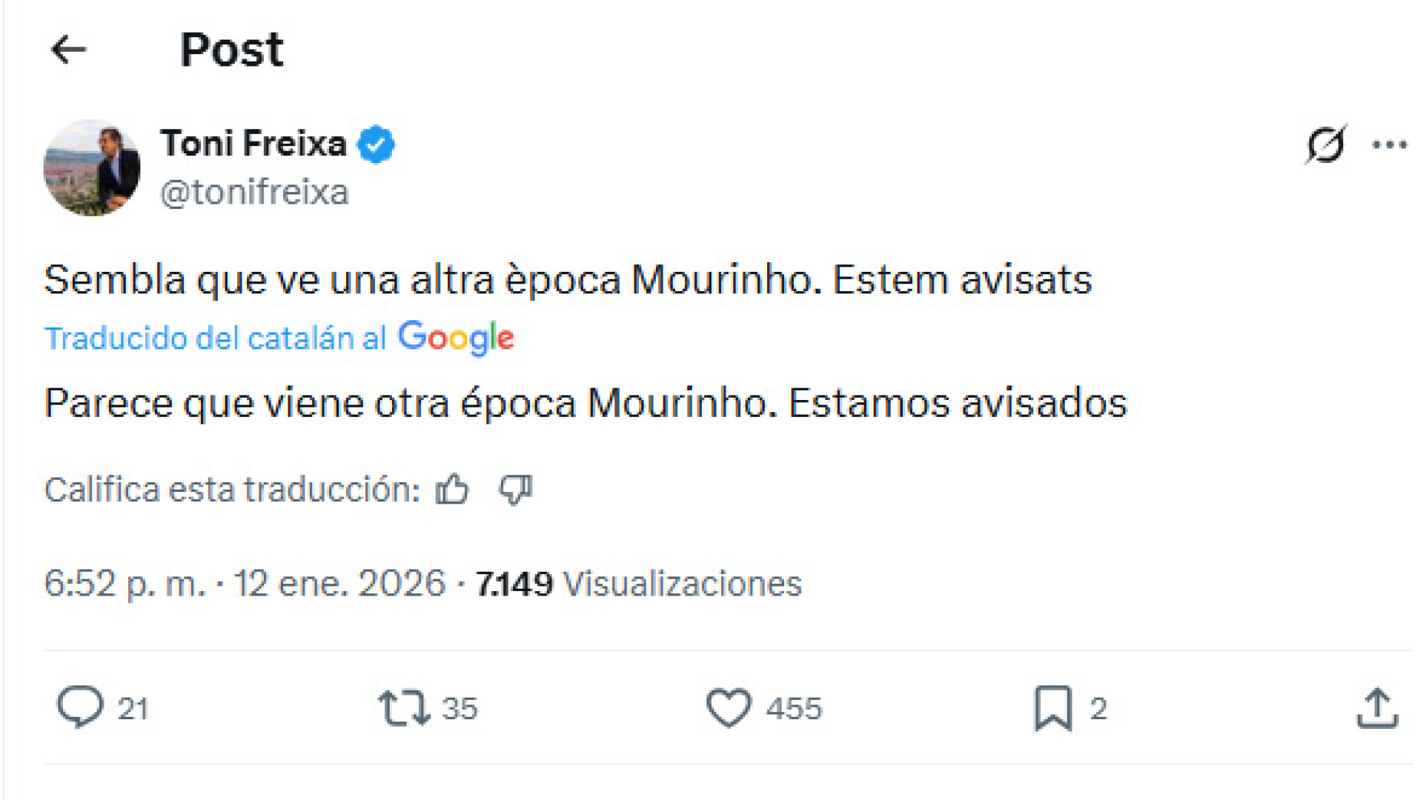Viewport: 1423px width, 800px height.
Task: Click the share upload icon
Action: point(1377,708)
